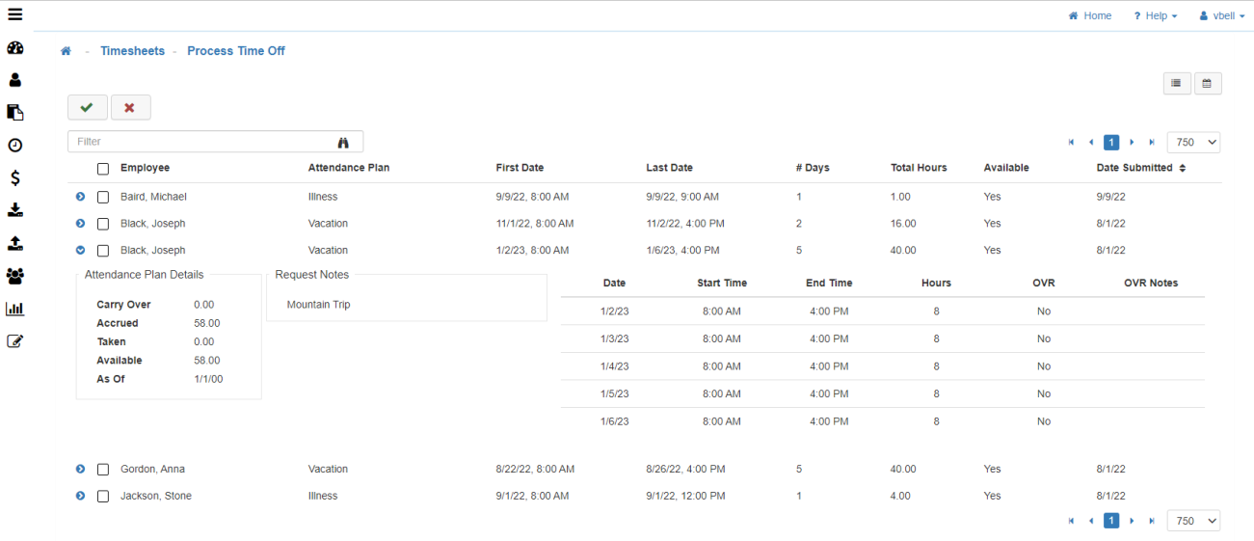Click the Timesheets breadcrumb link
The image size is (1254, 541).
tap(132, 51)
